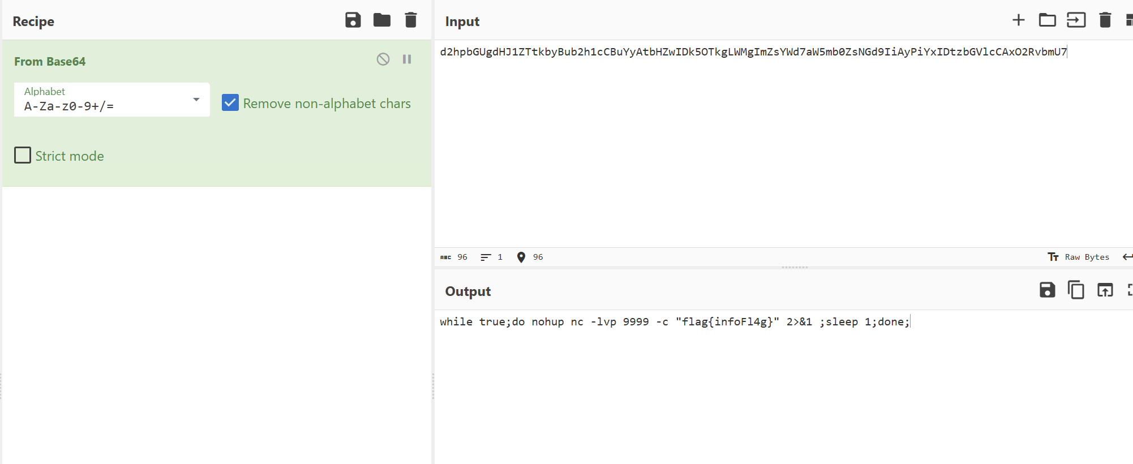Click inside the Base64 input text
1133x464 pixels.
tap(753, 52)
